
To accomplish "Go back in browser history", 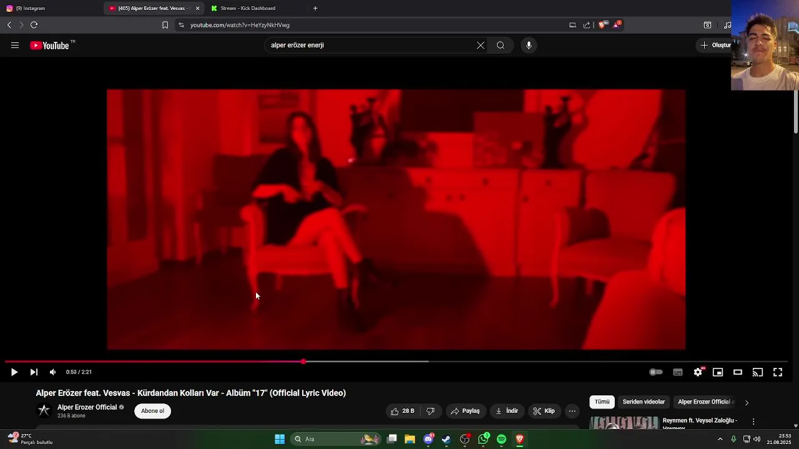I will click(x=9, y=25).
